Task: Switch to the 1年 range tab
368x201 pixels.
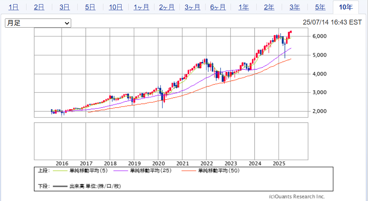Action: pos(243,7)
